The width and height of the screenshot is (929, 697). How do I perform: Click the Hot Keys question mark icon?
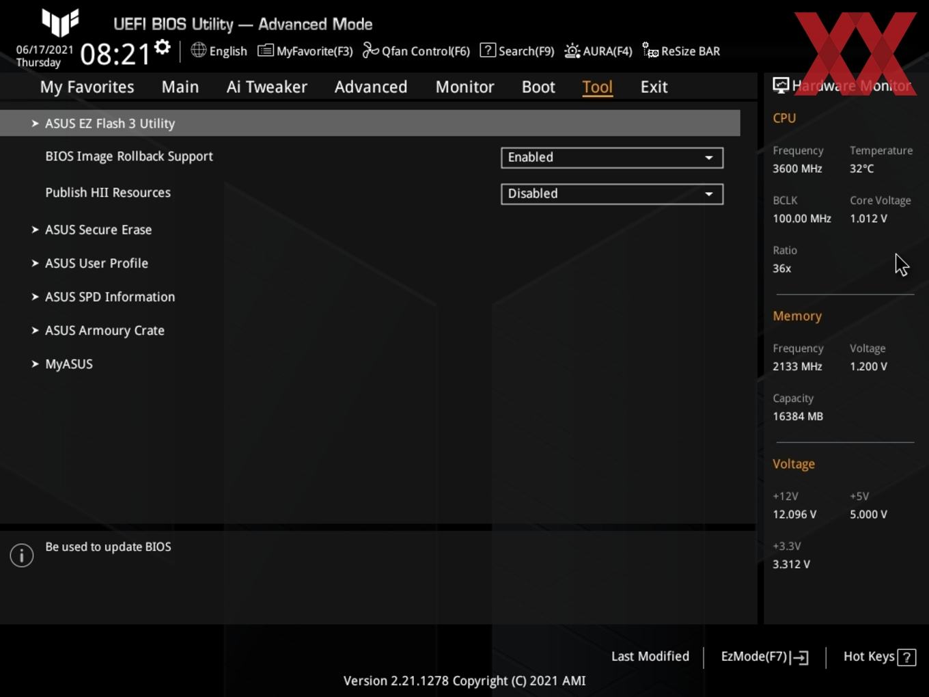click(906, 657)
